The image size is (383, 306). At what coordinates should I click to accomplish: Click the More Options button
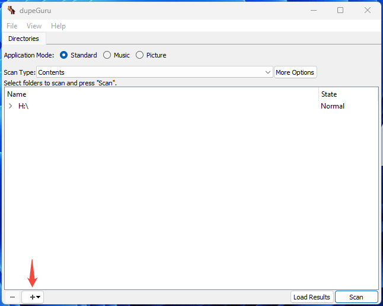click(295, 72)
